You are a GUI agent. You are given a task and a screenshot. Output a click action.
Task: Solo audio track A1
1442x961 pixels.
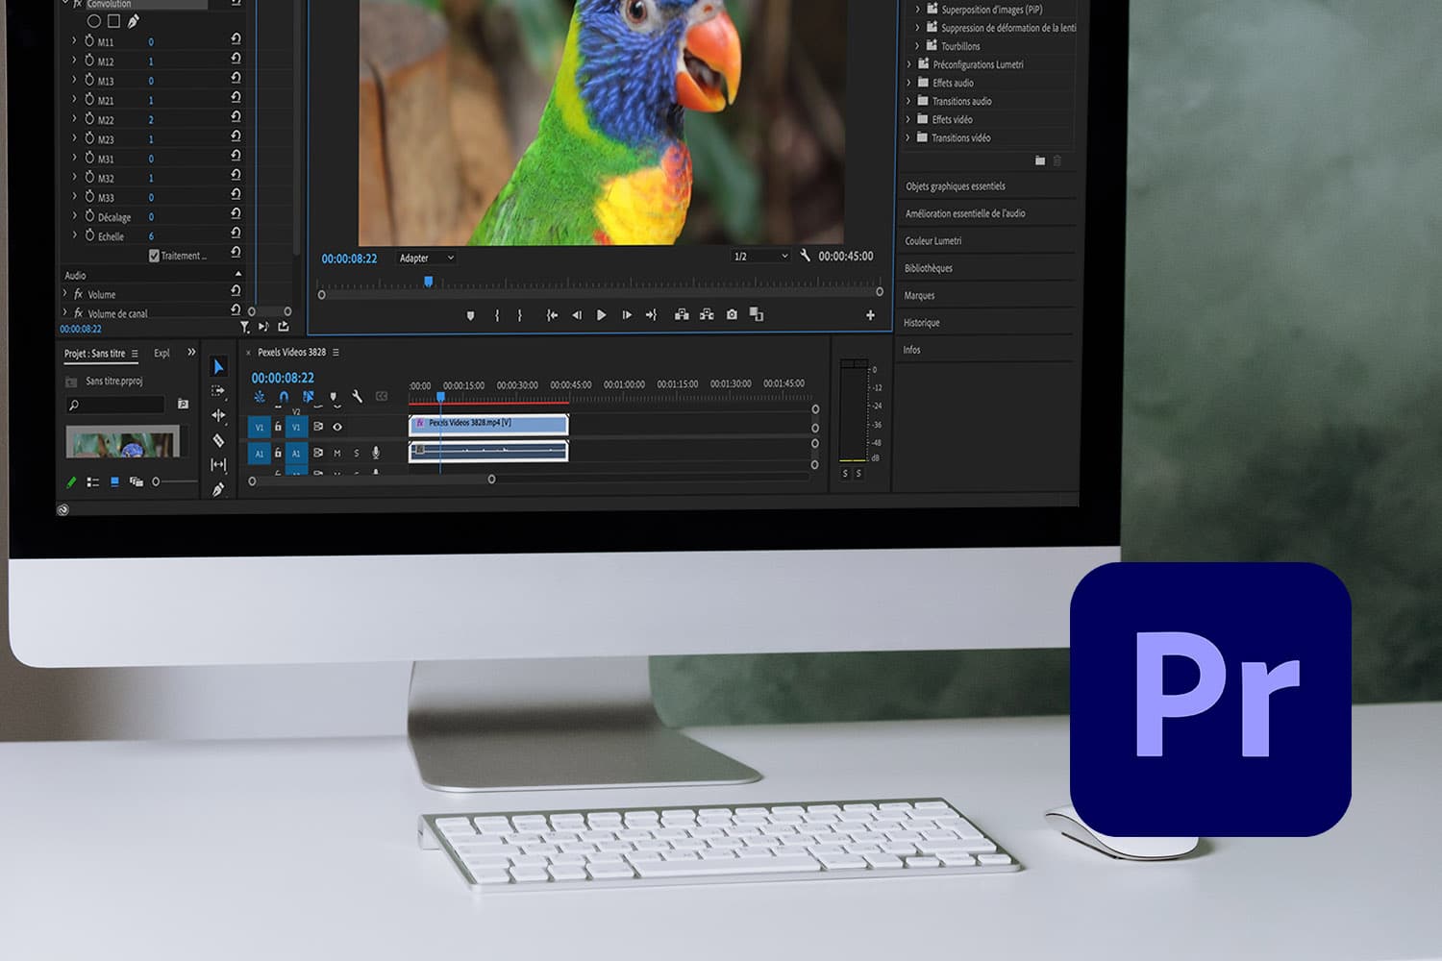coord(357,453)
